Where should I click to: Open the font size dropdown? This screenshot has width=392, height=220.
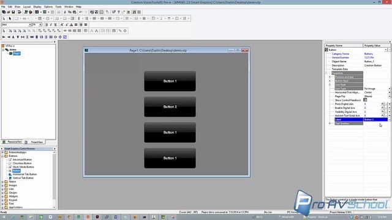point(40,24)
